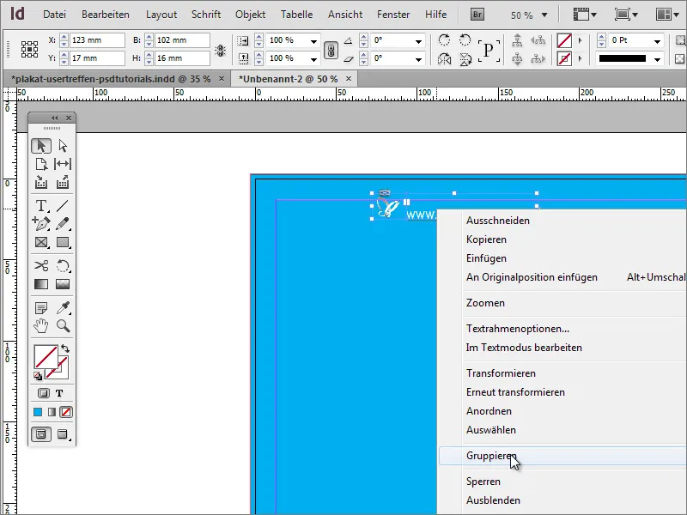Open the rotation angle dropdown
The image size is (687, 515).
(418, 41)
